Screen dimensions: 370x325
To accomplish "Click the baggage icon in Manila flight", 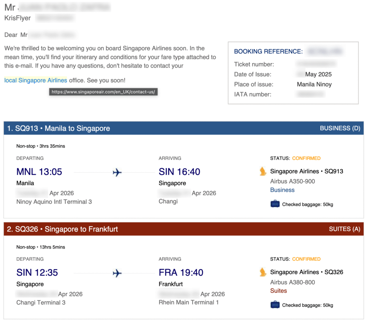I will (x=275, y=204).
